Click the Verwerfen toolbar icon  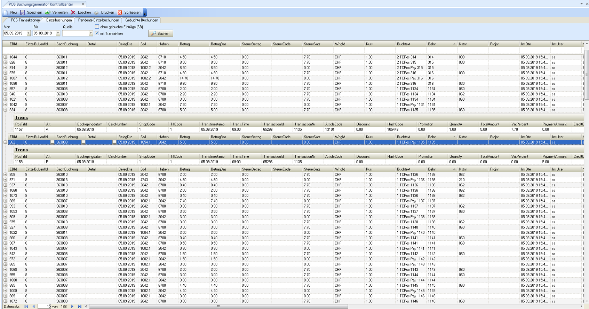point(48,12)
